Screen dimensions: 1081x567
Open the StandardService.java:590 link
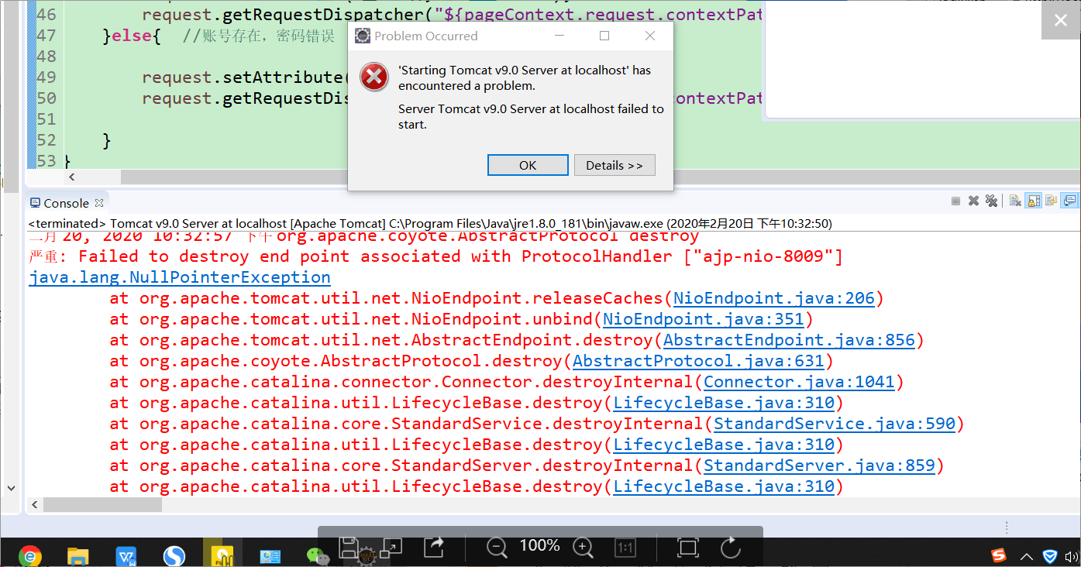[835, 424]
